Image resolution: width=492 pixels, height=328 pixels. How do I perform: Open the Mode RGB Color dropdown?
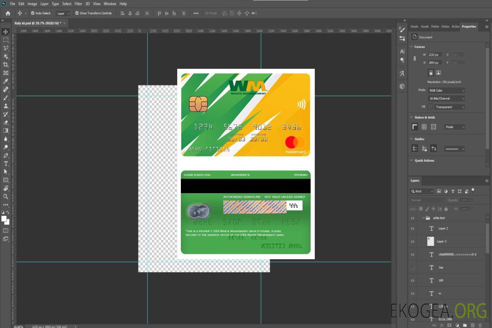(x=446, y=90)
